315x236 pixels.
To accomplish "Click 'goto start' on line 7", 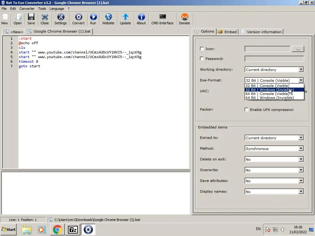I will (x=29, y=66).
